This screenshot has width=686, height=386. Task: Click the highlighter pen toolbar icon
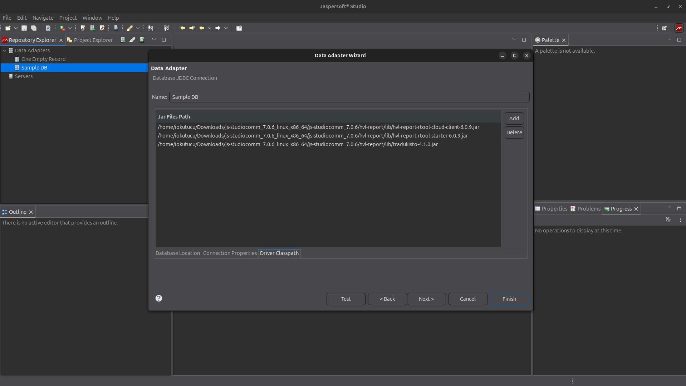pos(130,28)
